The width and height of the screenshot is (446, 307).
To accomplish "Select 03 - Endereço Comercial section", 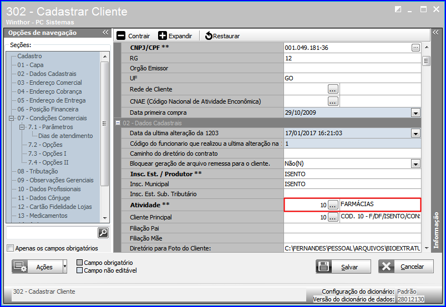I will 49,83.
